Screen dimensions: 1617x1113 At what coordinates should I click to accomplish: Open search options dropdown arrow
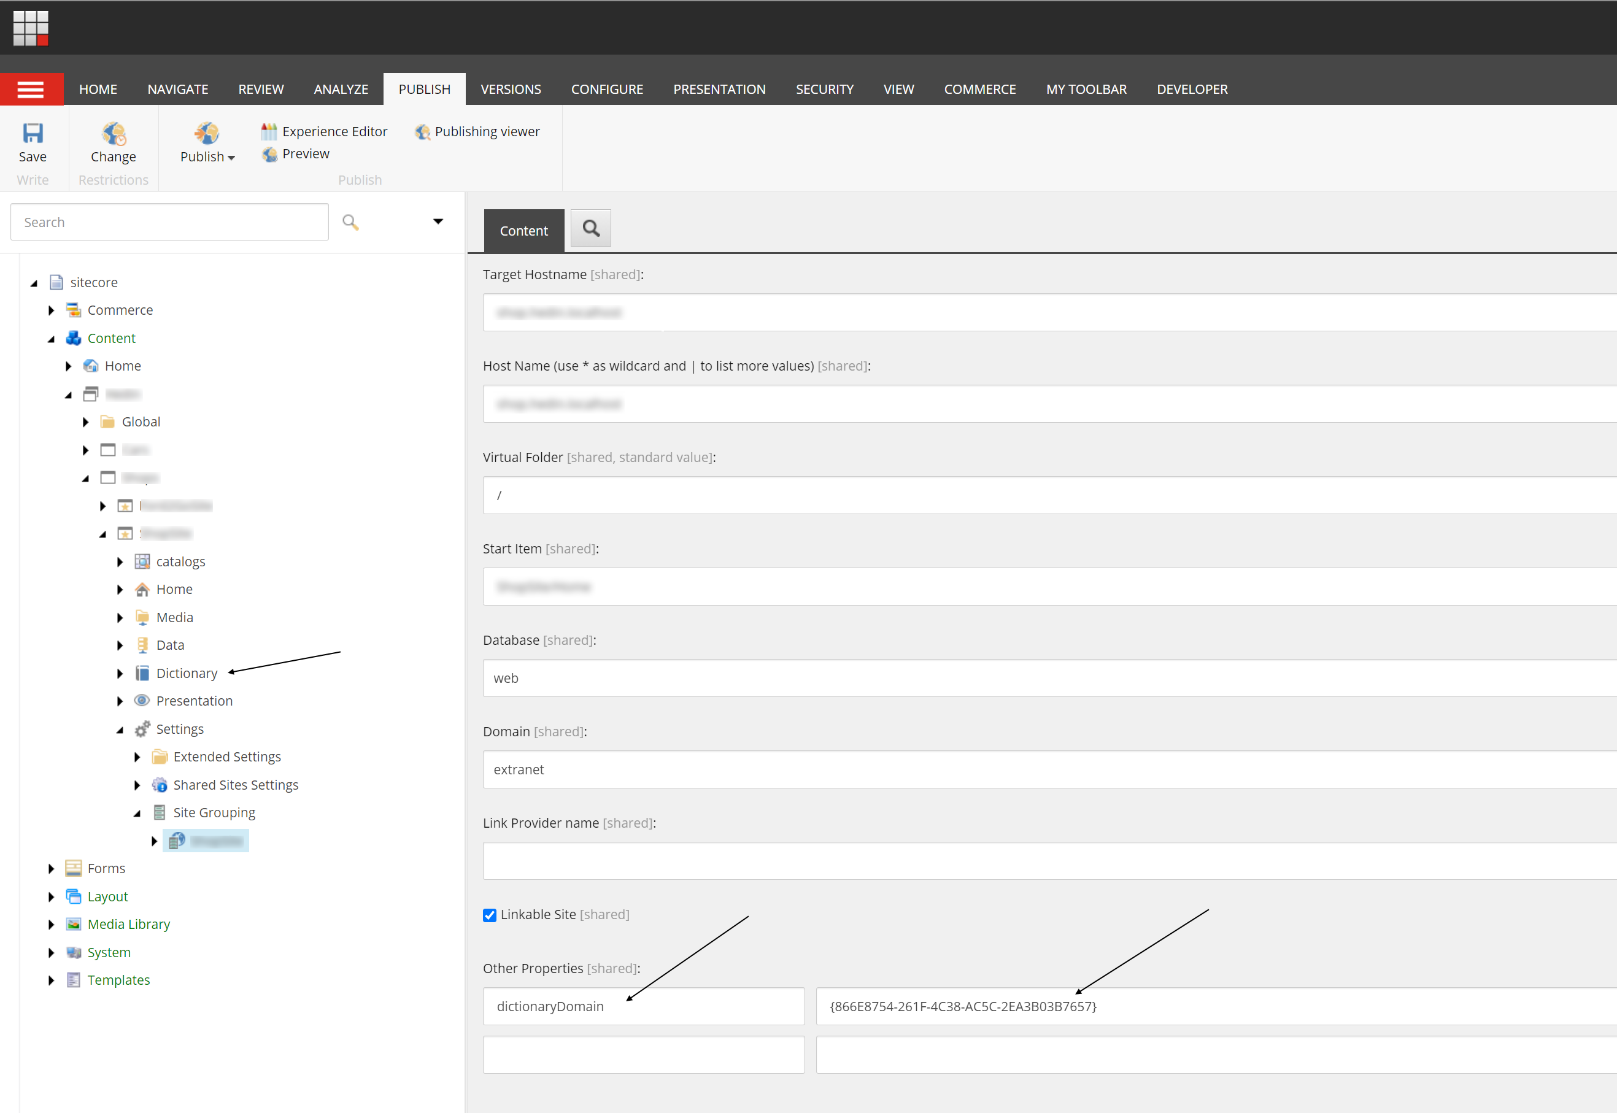pyautogui.click(x=438, y=221)
